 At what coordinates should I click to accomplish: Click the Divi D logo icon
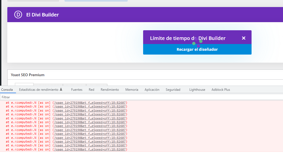[x=18, y=15]
